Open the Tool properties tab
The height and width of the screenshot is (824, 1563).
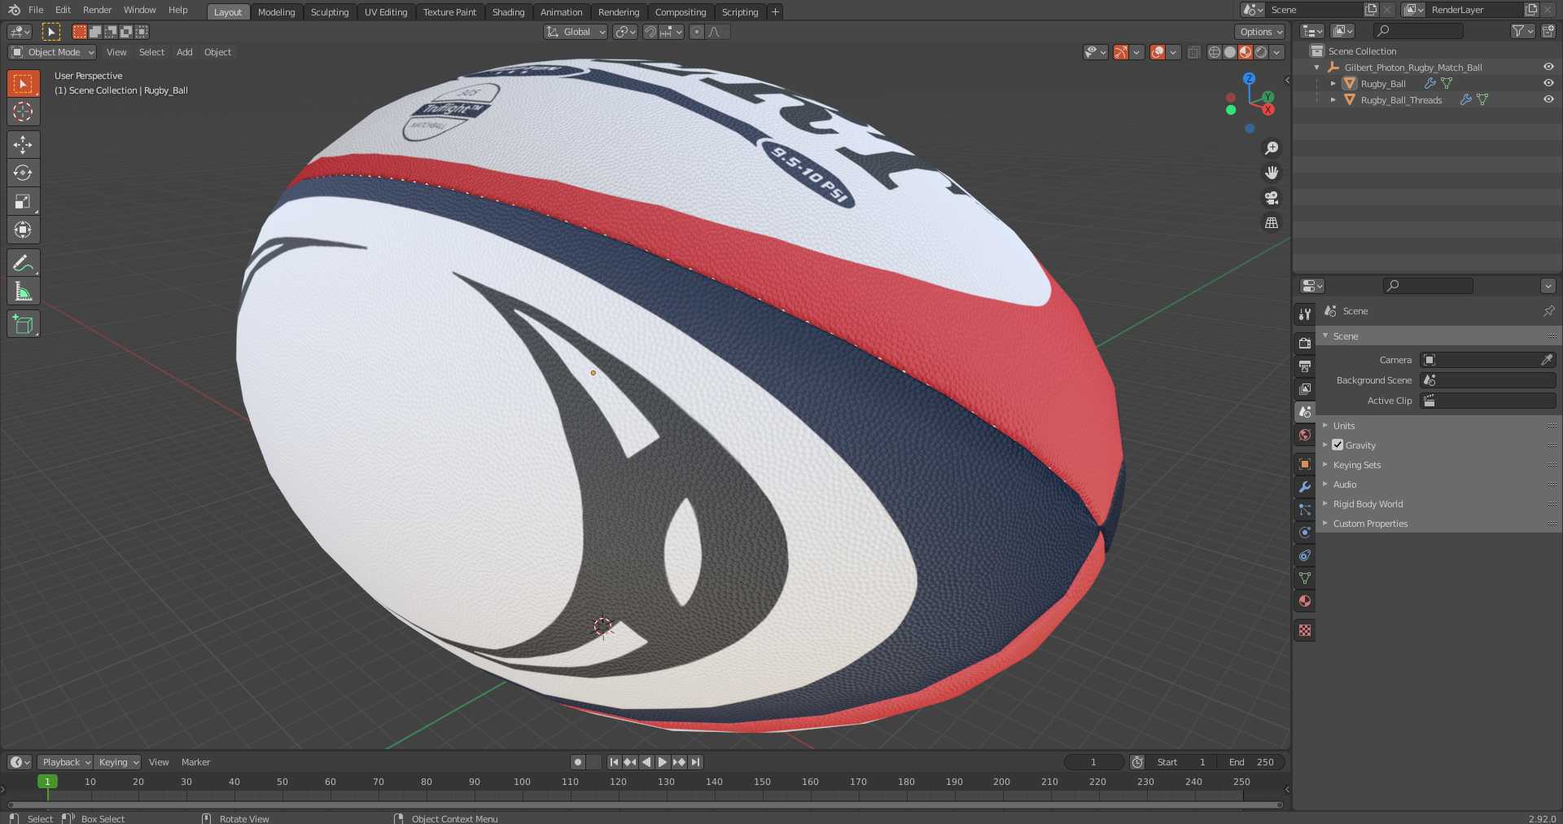[1305, 313]
